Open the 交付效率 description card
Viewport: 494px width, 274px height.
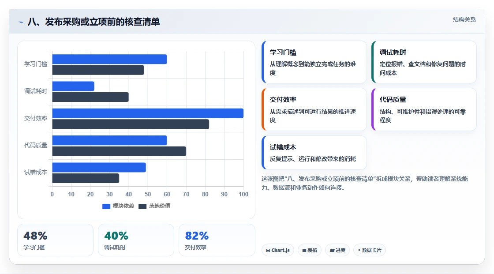coord(314,109)
